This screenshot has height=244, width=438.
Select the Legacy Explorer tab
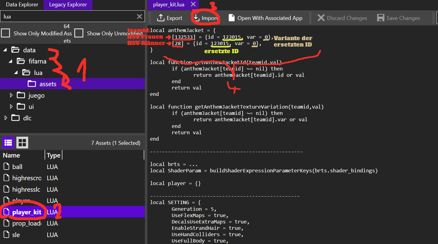[x=68, y=5]
